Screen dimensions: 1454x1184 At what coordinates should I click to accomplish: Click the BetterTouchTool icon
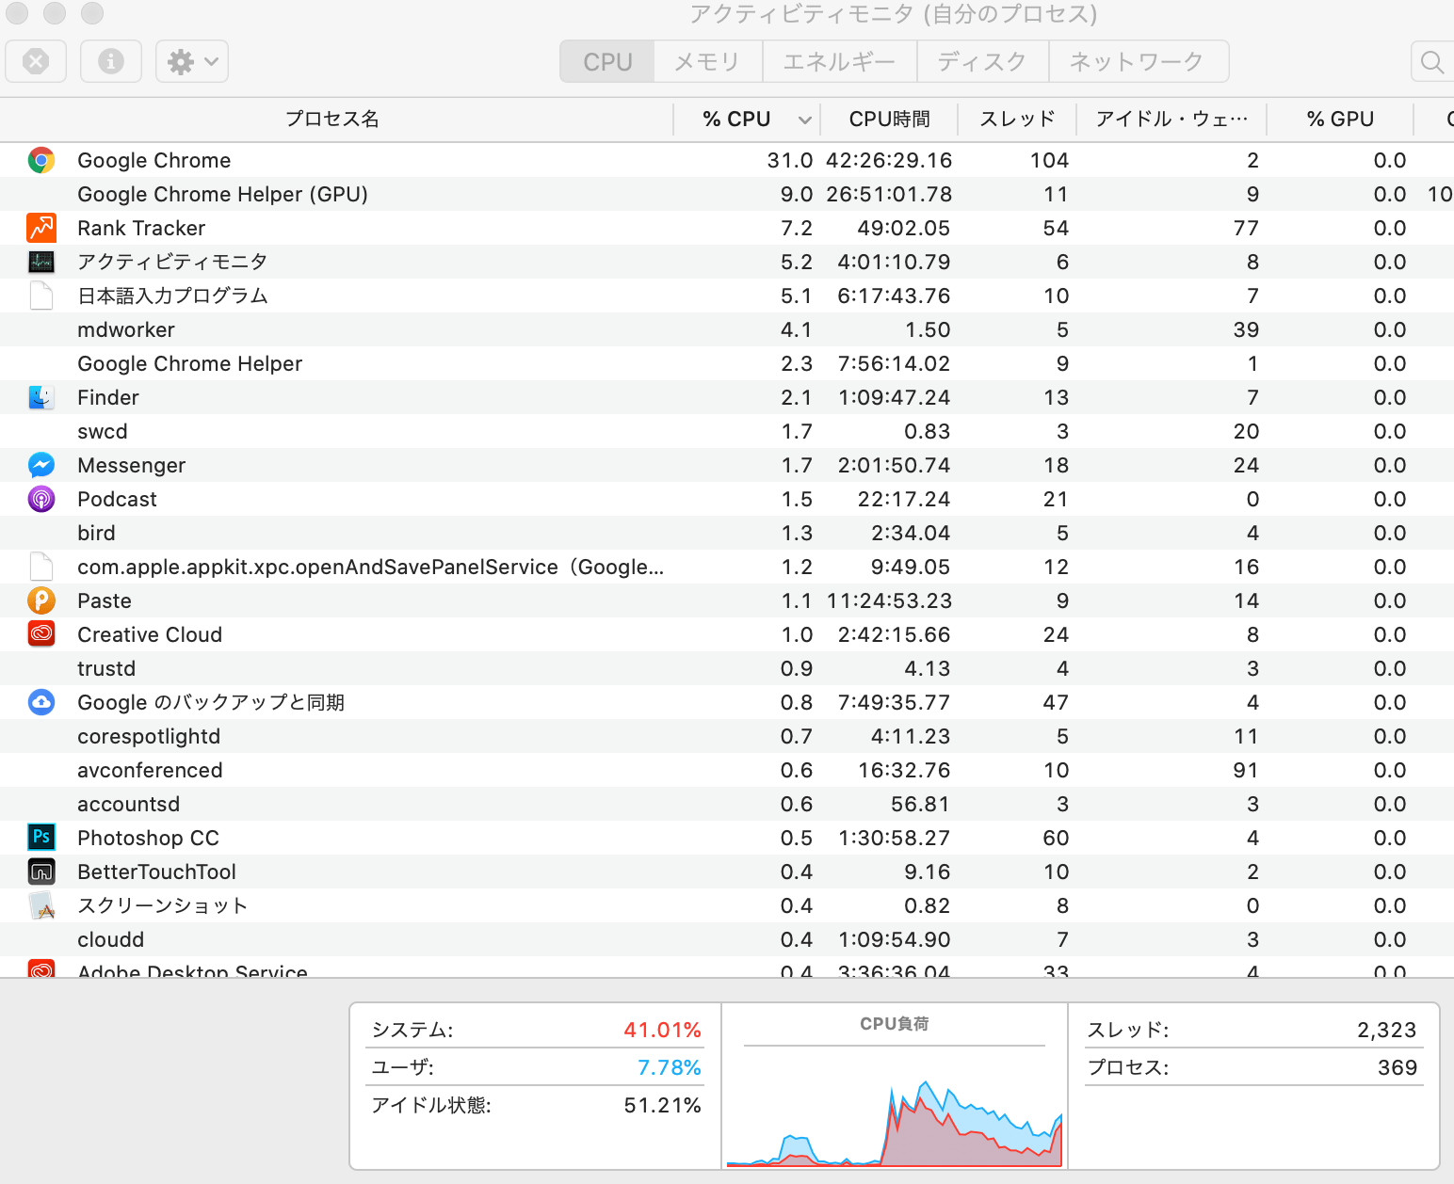pyautogui.click(x=41, y=872)
